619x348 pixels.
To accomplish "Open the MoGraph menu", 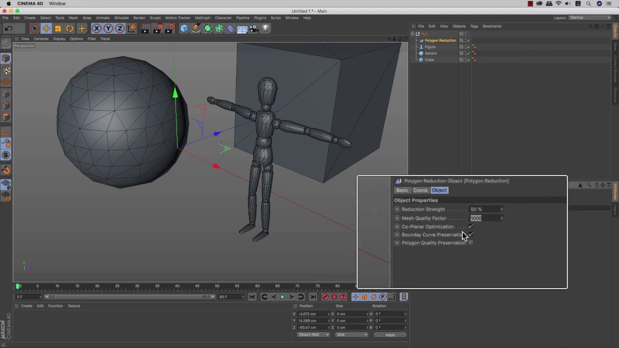I will pyautogui.click(x=203, y=18).
